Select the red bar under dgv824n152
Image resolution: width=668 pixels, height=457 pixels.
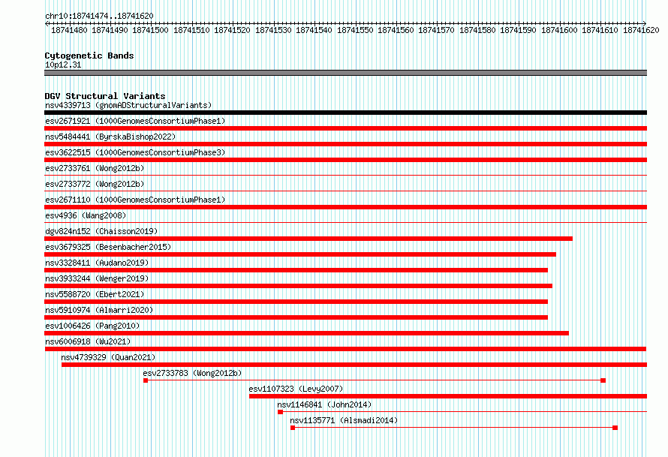308,239
